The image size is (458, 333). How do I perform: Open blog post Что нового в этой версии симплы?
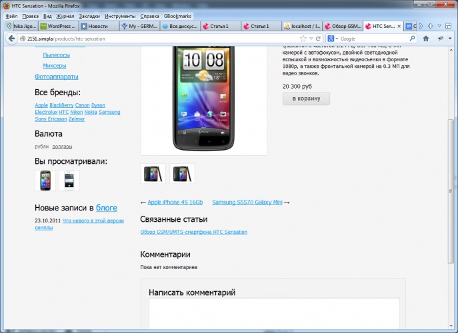(x=79, y=224)
